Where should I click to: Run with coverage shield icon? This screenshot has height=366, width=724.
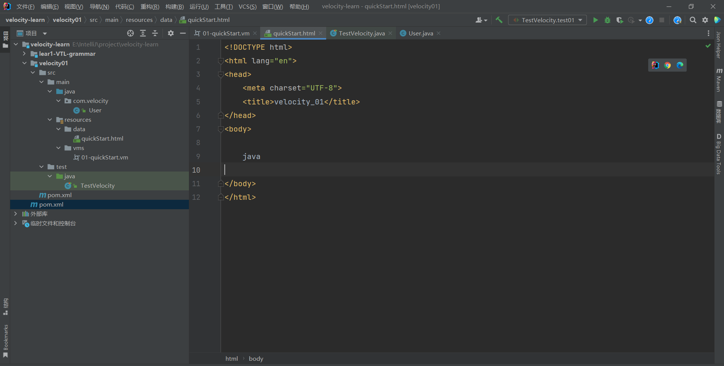coord(620,20)
